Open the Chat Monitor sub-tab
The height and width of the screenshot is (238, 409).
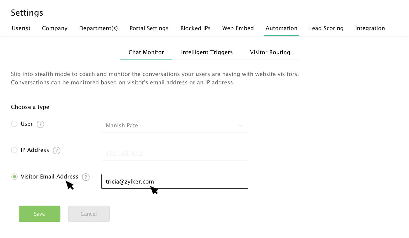[x=146, y=52]
